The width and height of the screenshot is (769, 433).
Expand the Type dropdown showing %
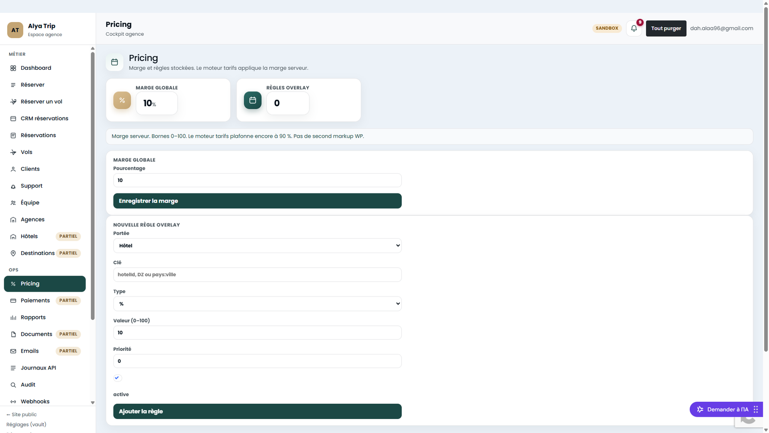[257, 304]
